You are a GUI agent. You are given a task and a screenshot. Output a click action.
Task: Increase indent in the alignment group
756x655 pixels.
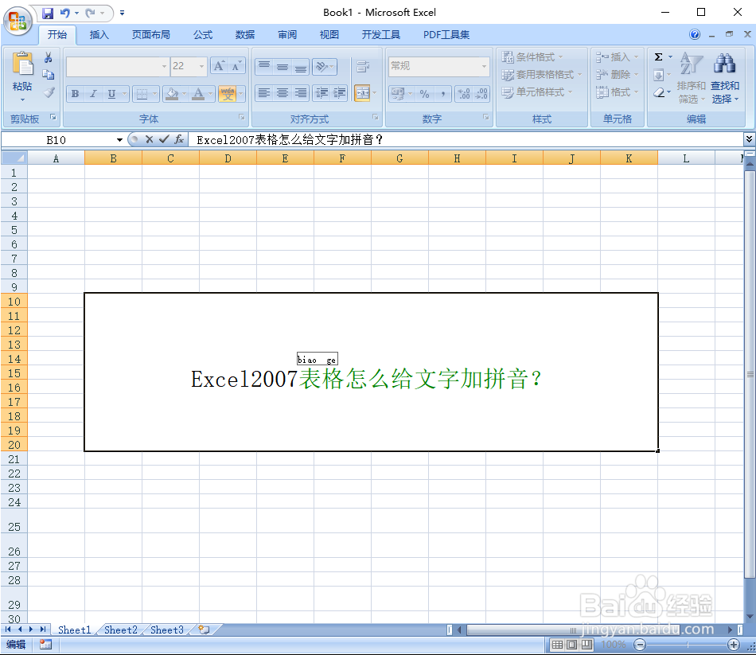340,92
